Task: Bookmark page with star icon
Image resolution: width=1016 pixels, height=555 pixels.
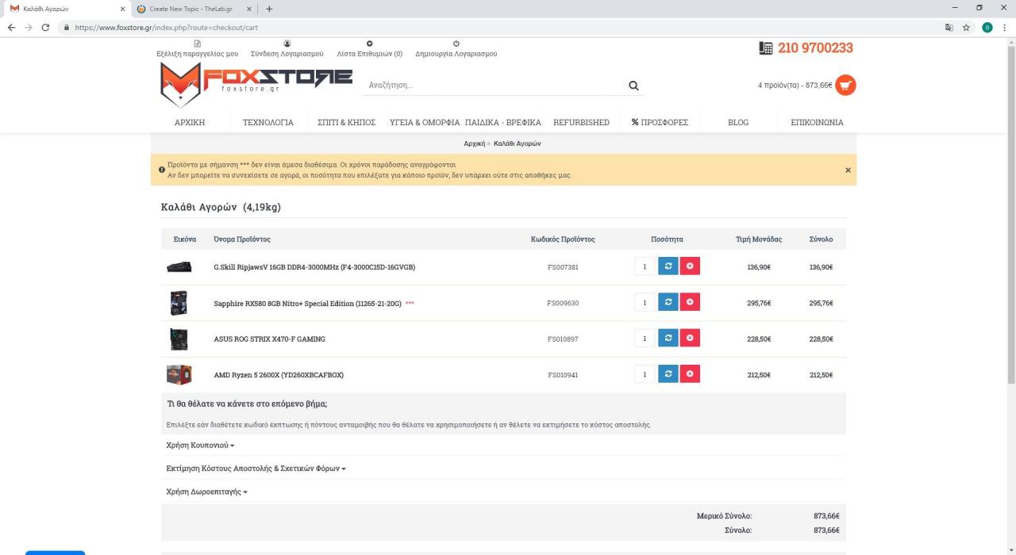Action: coord(966,27)
